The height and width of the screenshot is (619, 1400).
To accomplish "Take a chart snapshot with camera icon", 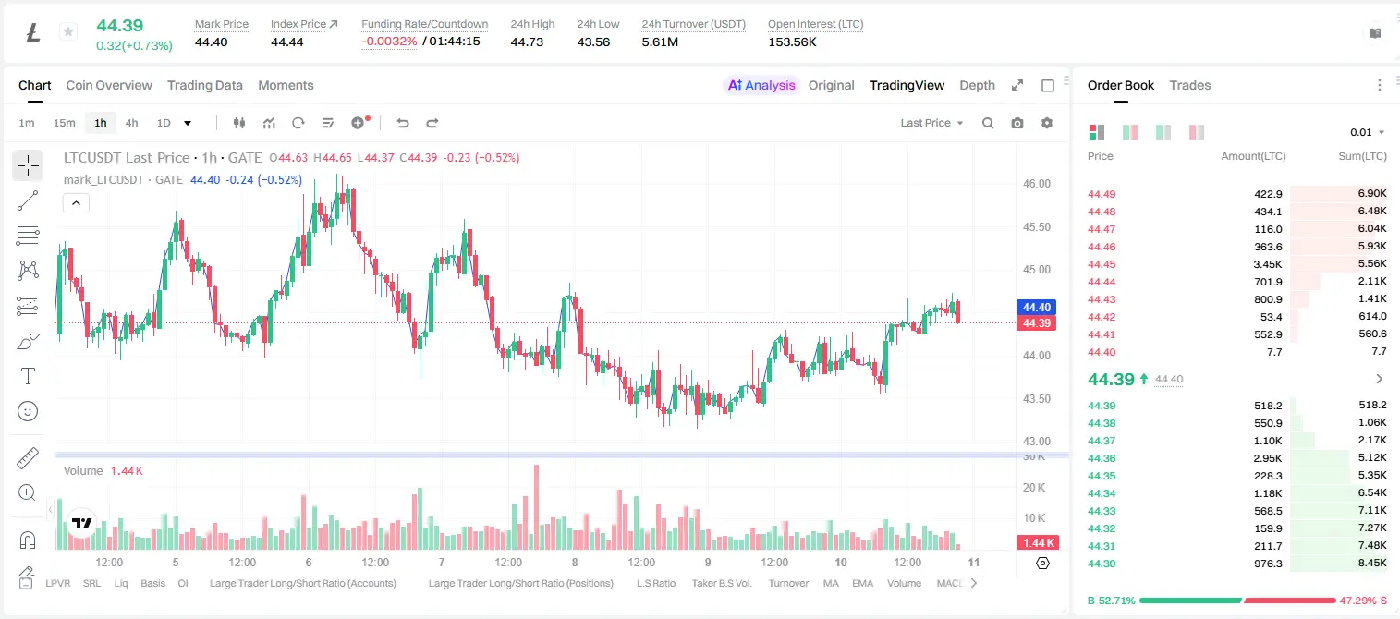I will click(1017, 123).
